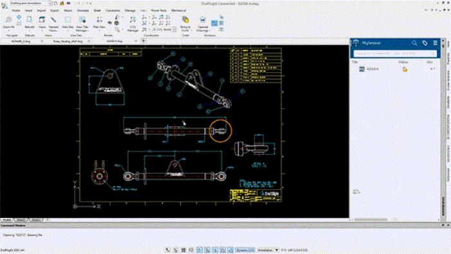Click the Rebuild icon in the ribbon
451x254 pixels.
[x=30, y=22]
